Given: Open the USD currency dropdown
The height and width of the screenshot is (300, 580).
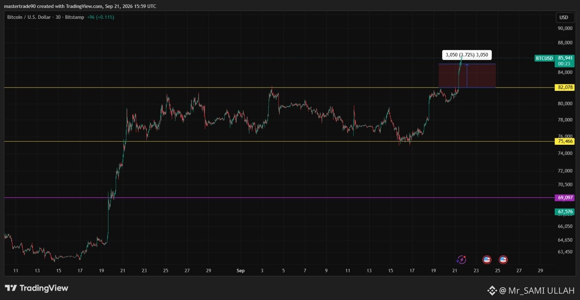Looking at the screenshot, I should (x=565, y=17).
